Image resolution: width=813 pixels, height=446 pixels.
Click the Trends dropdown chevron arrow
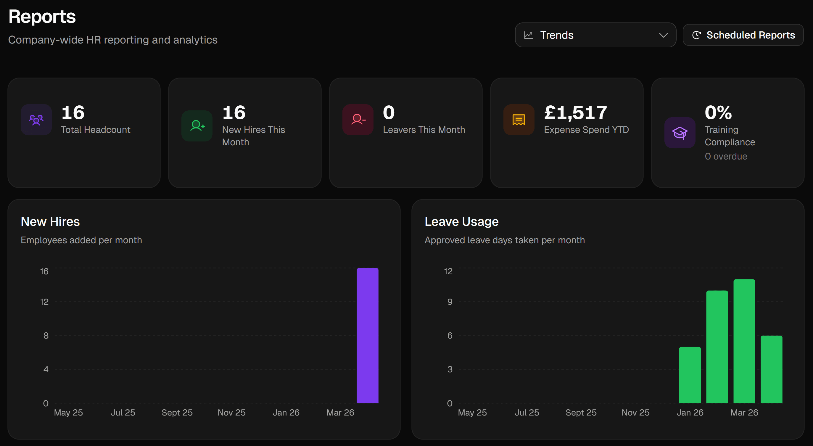point(664,35)
